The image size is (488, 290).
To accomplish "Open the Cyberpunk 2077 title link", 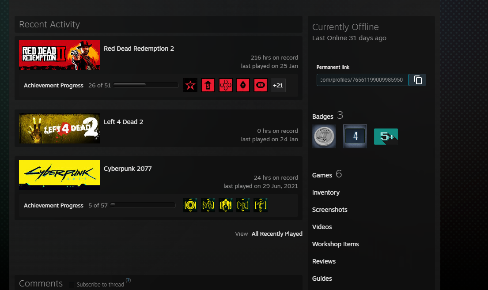I will click(128, 169).
